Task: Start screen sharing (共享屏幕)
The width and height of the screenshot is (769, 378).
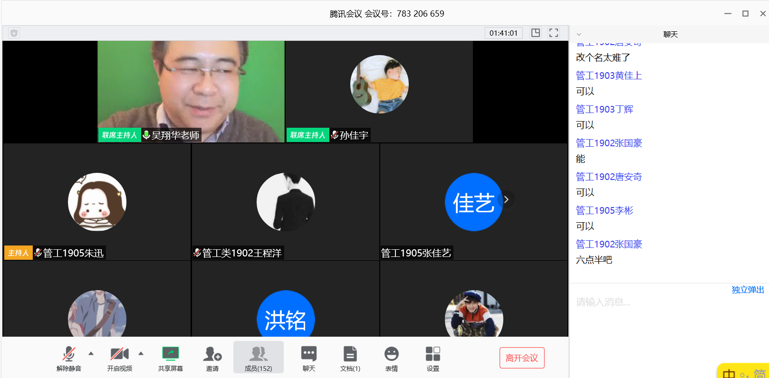Action: 170,358
